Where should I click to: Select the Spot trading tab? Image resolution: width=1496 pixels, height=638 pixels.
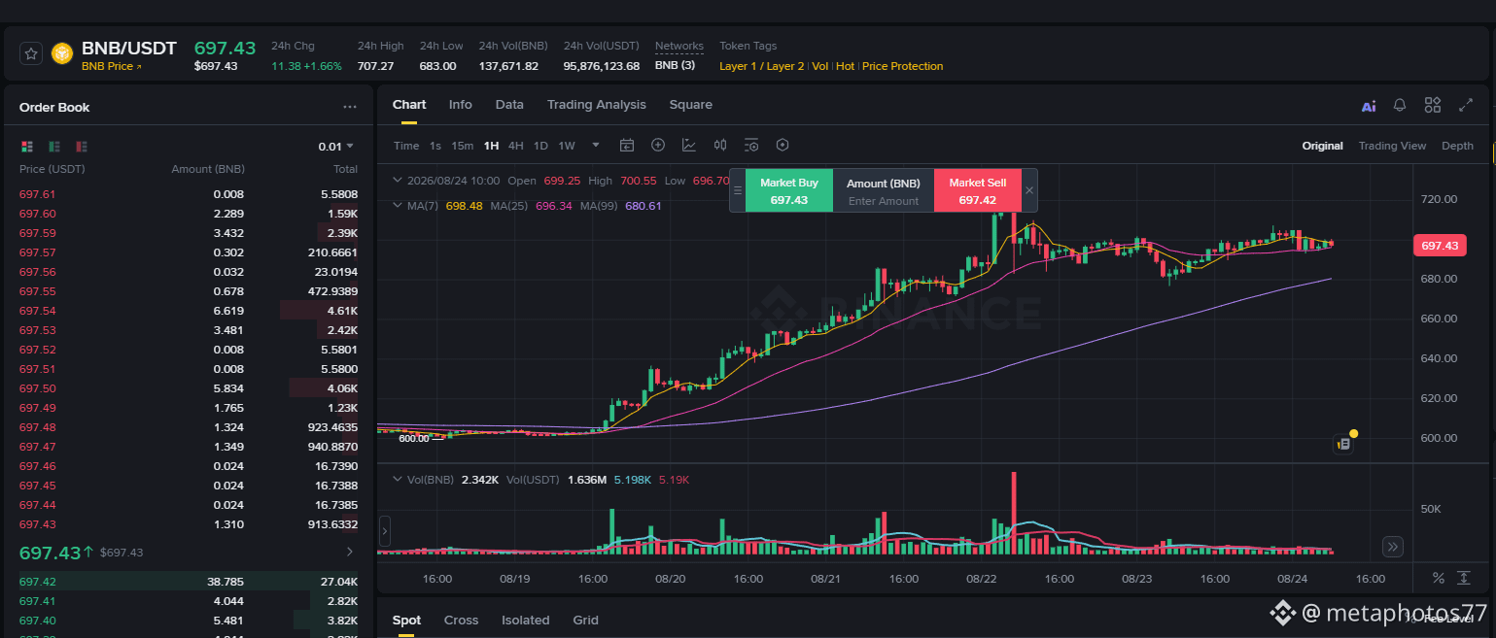click(x=407, y=620)
